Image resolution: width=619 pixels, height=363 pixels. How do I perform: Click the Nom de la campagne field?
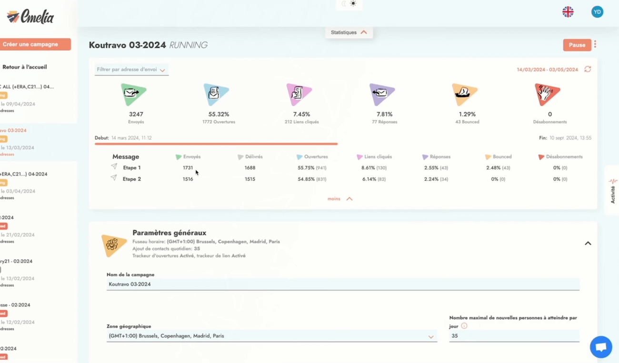(343, 285)
